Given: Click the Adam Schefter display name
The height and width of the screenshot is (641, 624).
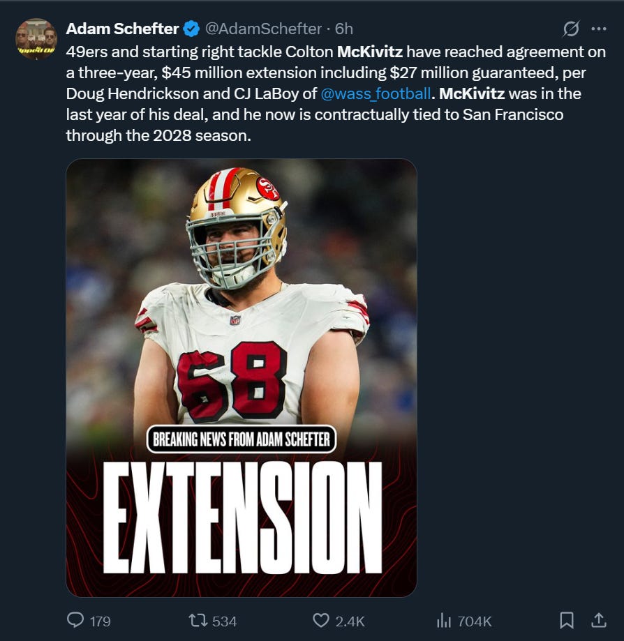Looking at the screenshot, I should click(x=122, y=29).
